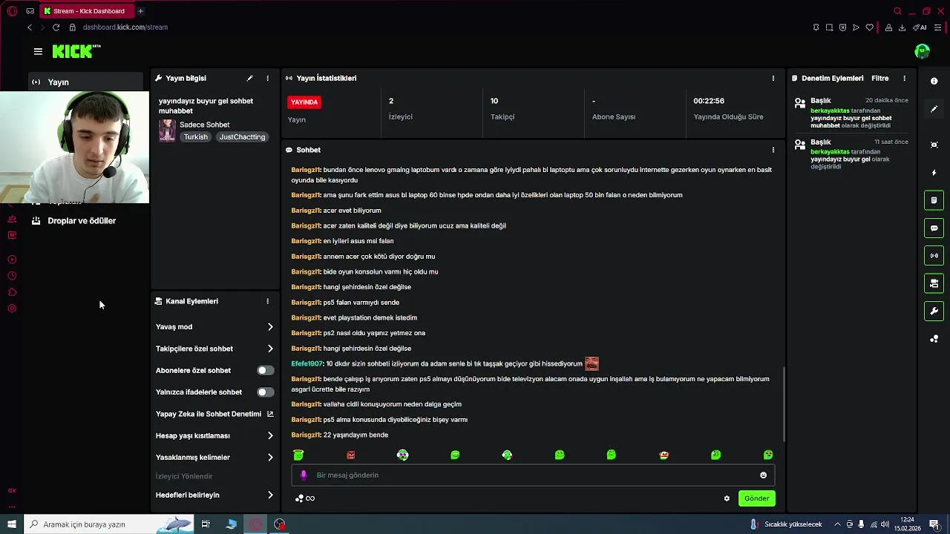Go back with the browser back arrow

pyautogui.click(x=29, y=27)
